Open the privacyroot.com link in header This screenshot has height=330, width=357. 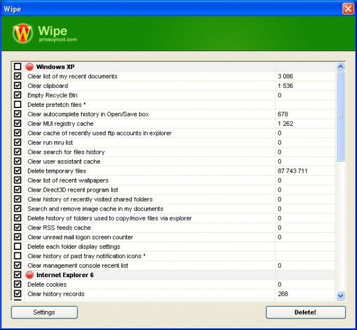(58, 40)
